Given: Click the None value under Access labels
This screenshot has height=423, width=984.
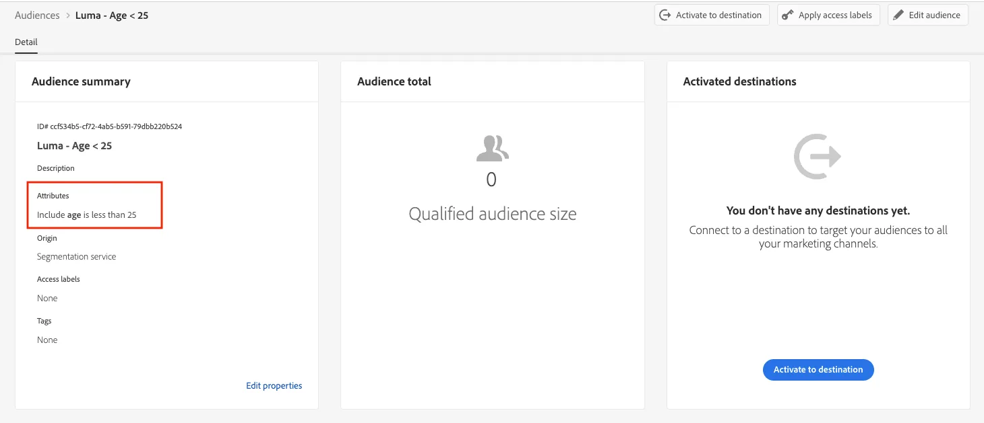Looking at the screenshot, I should [x=47, y=299].
